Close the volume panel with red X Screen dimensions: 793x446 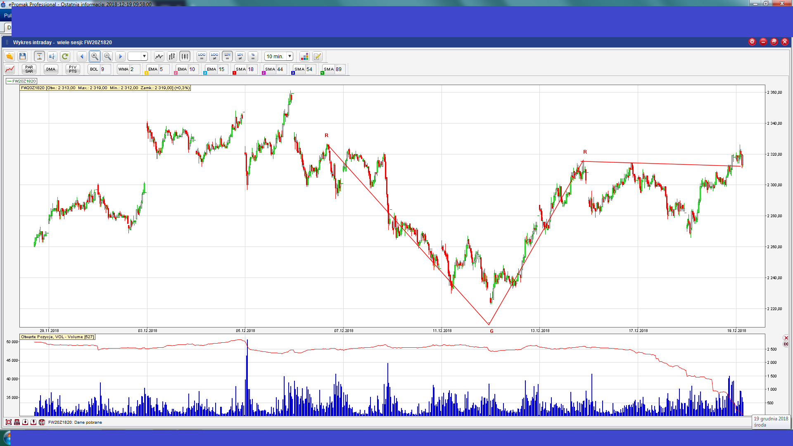tap(786, 338)
